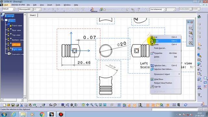
Task: Click the Isometric view tree icon
Action: tap(9, 54)
